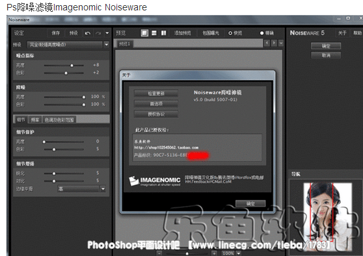Select the 精确 accurate preview radio button

(262, 33)
